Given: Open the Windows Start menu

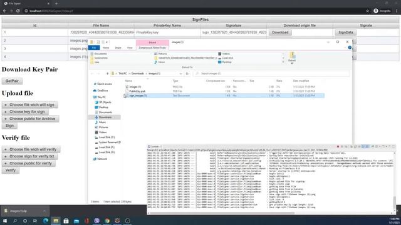Looking at the screenshot, I should click(x=5, y=221).
